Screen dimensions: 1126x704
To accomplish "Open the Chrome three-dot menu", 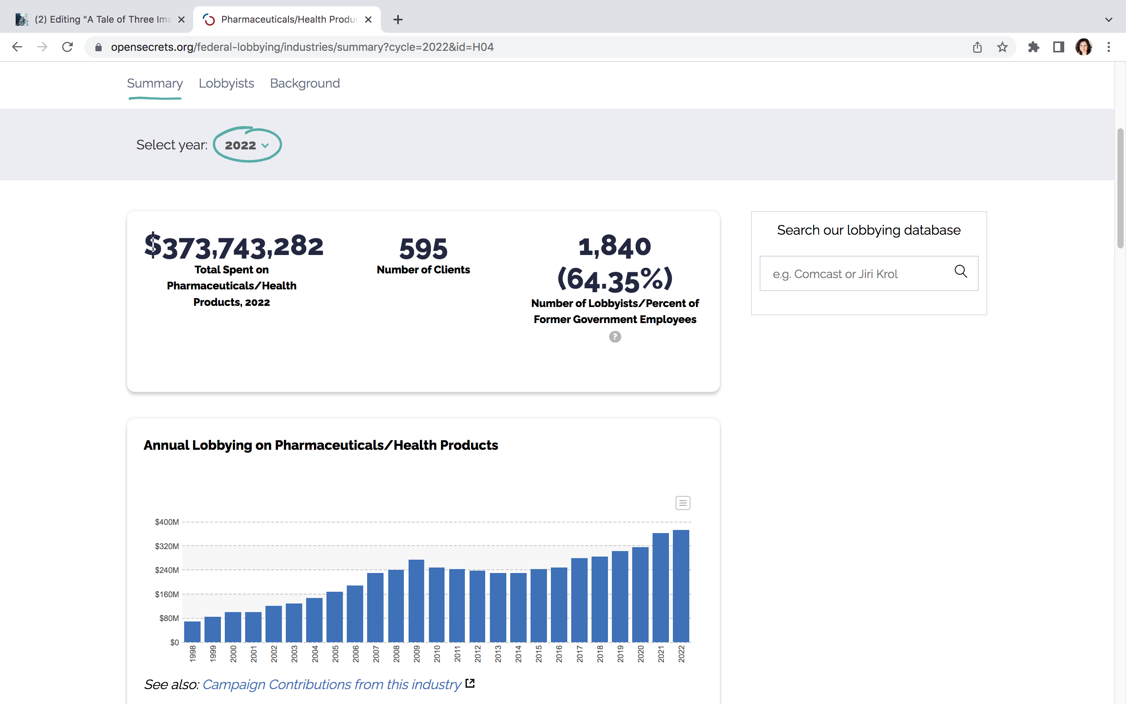I will (x=1109, y=47).
